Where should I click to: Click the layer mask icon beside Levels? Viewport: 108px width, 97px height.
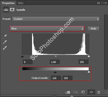coord(12,10)
